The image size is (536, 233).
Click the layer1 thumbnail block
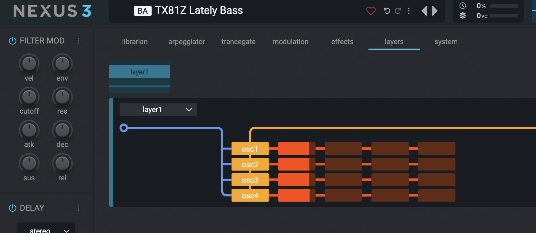[140, 72]
